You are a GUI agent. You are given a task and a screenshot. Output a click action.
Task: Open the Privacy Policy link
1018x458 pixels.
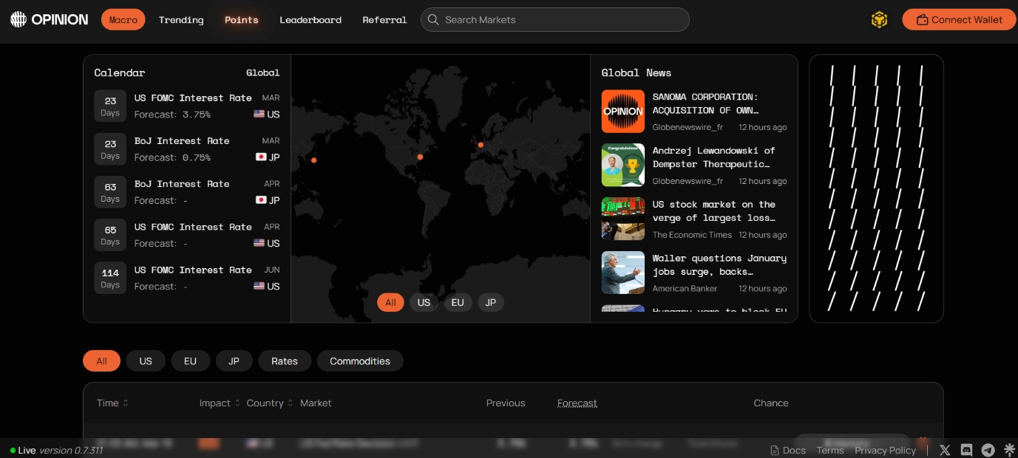click(x=885, y=451)
